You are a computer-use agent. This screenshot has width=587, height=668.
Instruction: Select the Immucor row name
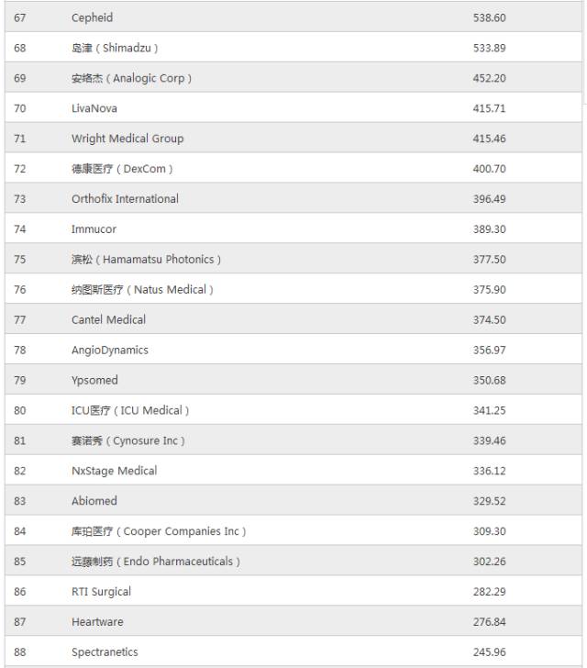click(x=94, y=229)
